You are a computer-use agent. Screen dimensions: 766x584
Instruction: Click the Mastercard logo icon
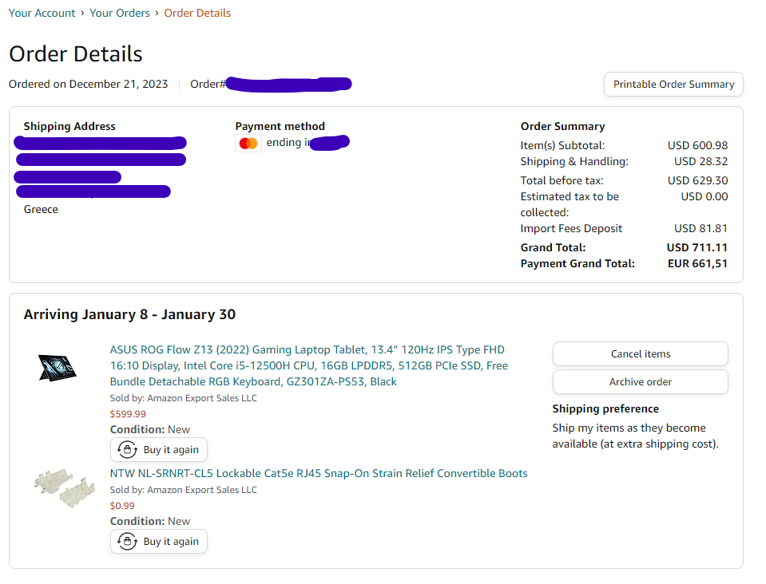coord(248,144)
